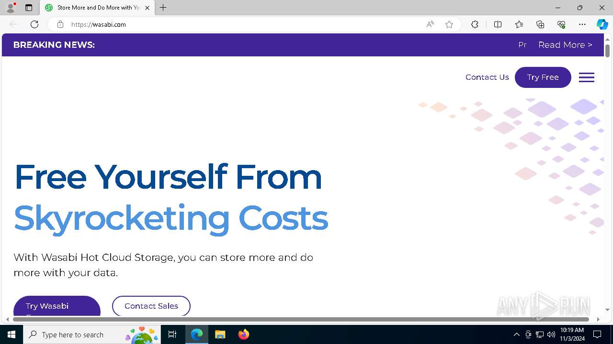Enable Read Aloud in address bar
The width and height of the screenshot is (613, 344).
(x=430, y=24)
